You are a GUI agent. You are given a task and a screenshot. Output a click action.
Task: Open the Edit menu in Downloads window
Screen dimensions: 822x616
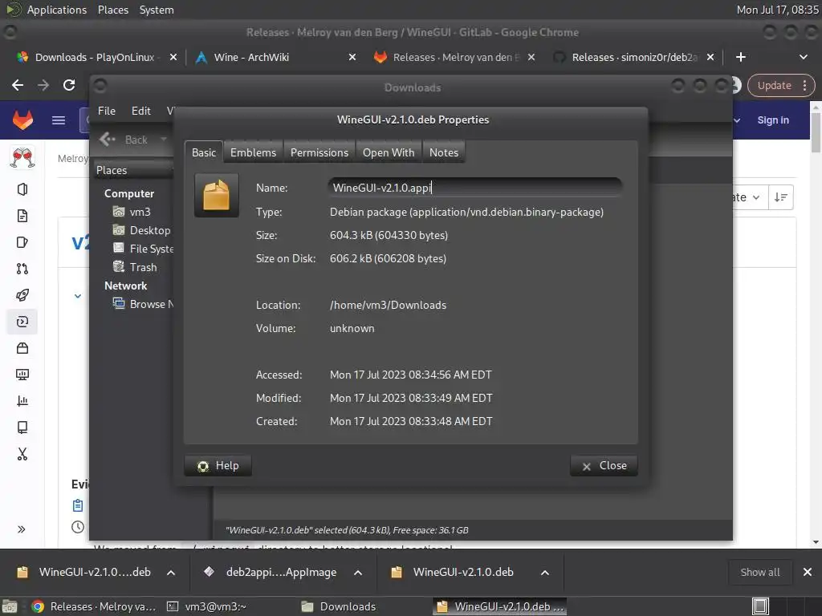[141, 111]
